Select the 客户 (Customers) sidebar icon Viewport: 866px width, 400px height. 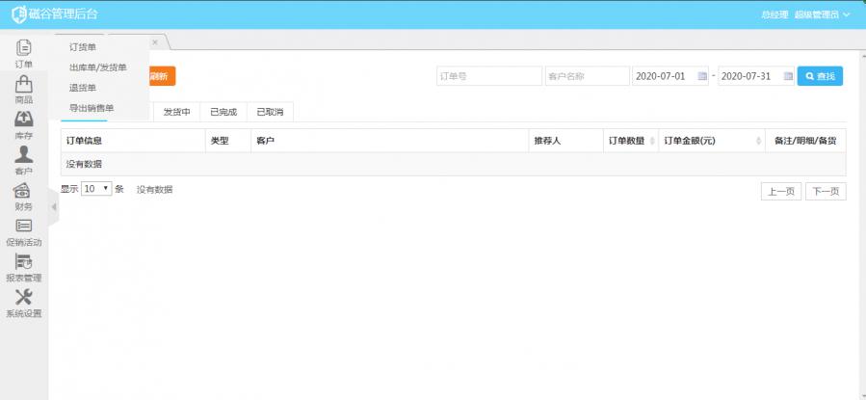coord(24,157)
